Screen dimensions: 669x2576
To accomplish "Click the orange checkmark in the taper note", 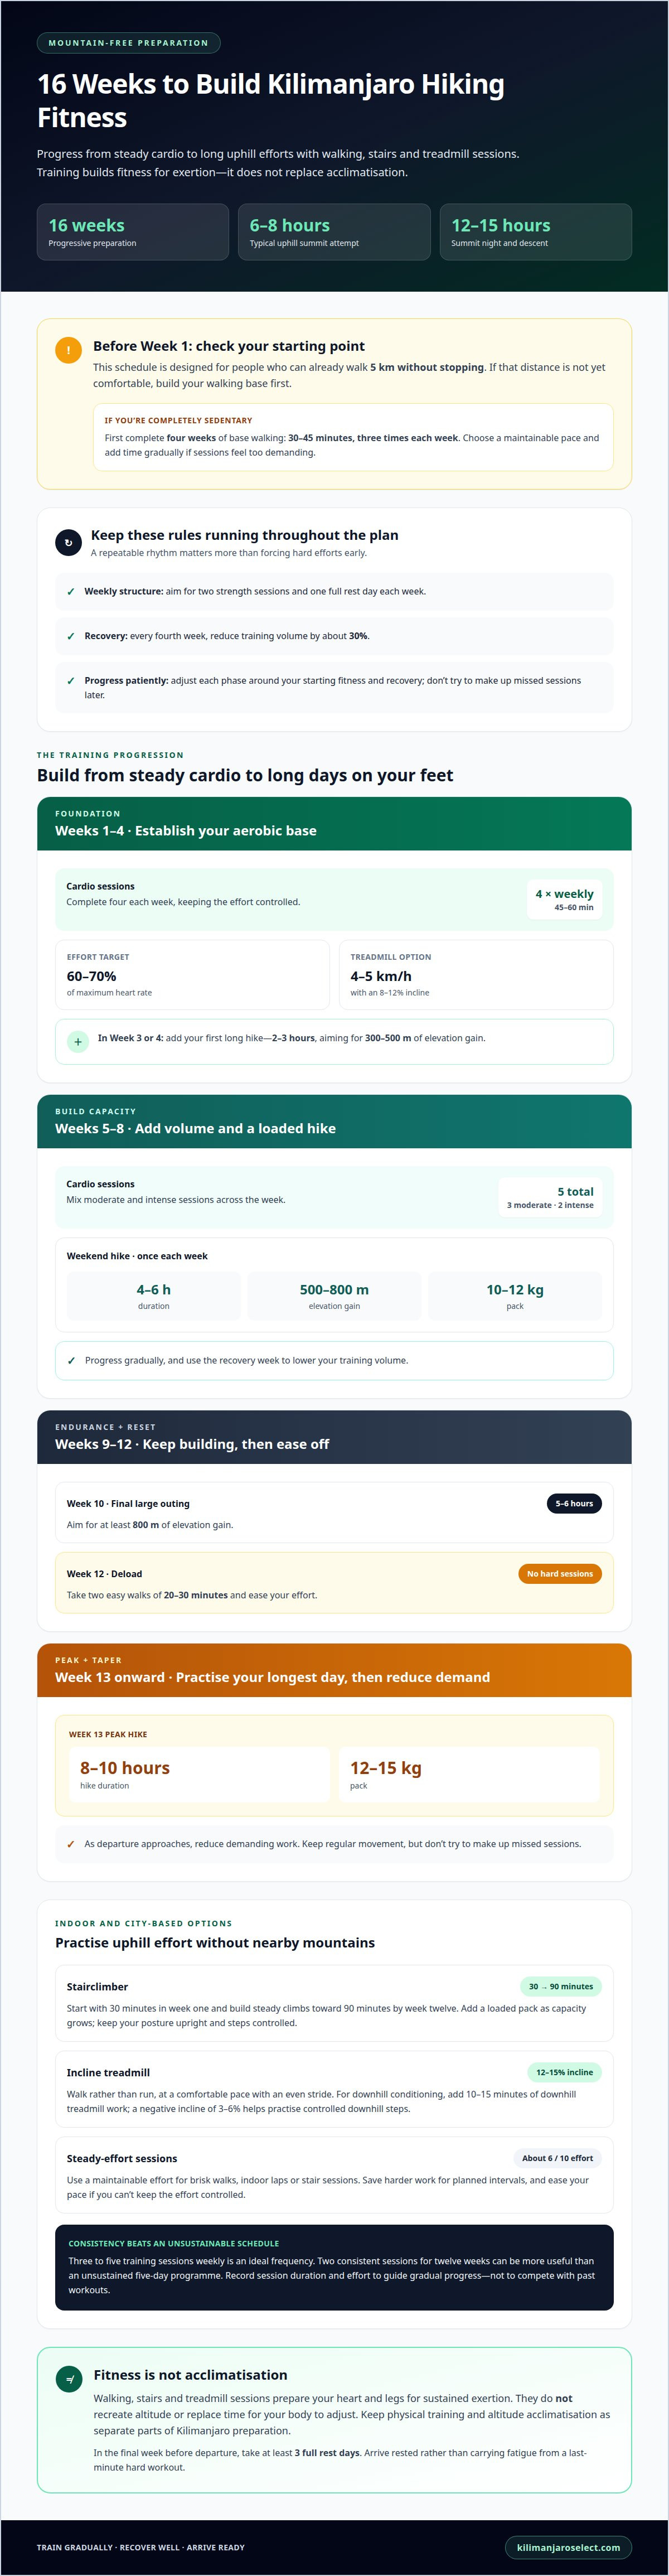I will tap(71, 1844).
